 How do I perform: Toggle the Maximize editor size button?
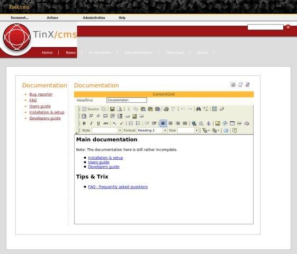click(226, 130)
